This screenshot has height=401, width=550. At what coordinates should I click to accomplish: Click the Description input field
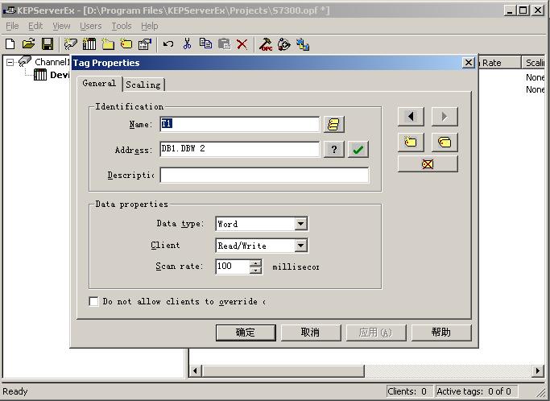264,175
